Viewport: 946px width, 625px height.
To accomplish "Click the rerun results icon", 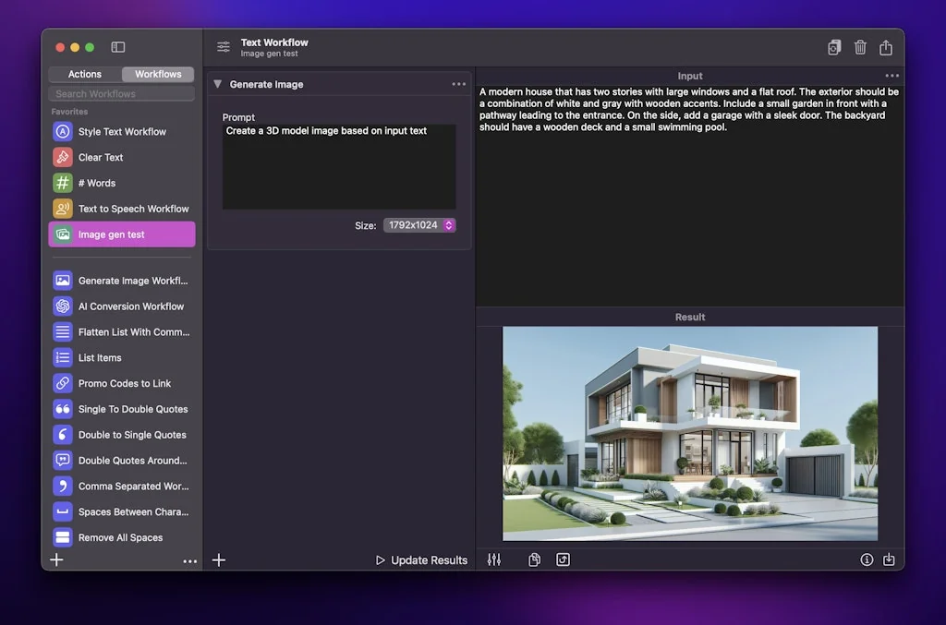I will coord(563,559).
